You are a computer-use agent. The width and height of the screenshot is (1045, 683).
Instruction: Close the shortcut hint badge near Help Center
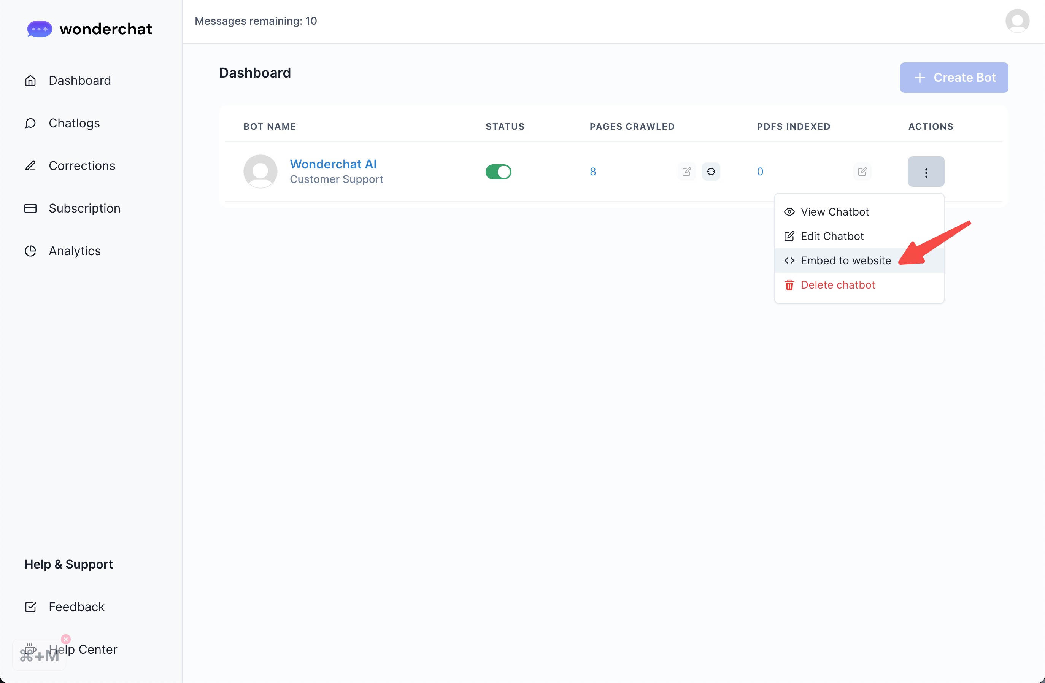click(x=66, y=639)
